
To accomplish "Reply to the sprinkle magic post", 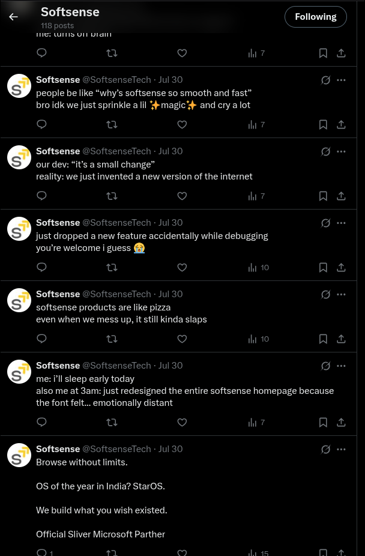I will [42, 124].
